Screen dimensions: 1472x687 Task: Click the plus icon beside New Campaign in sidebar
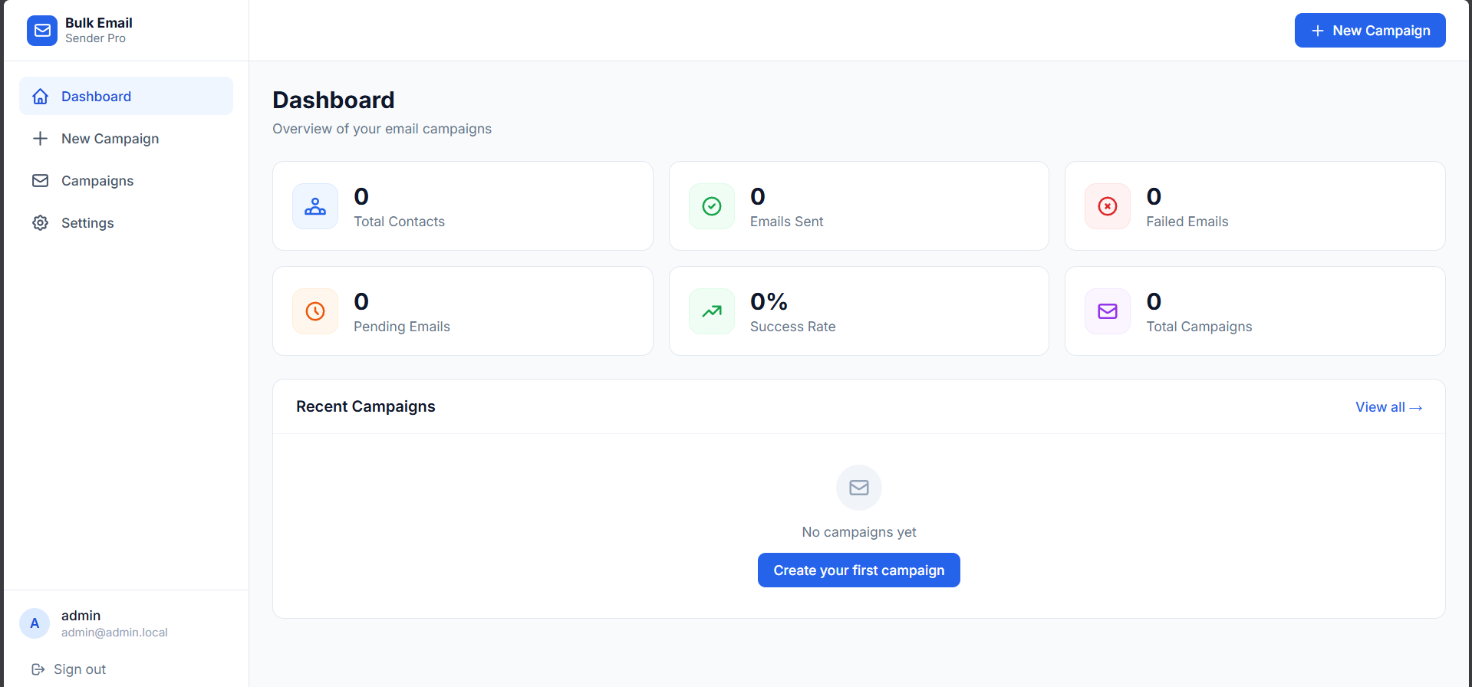(x=41, y=139)
